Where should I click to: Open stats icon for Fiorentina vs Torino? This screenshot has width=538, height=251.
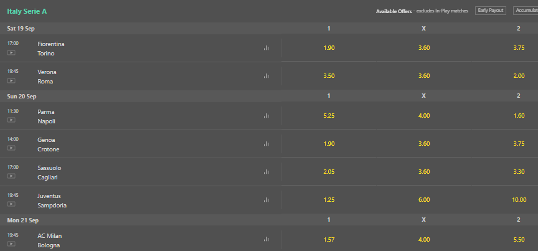(267, 48)
